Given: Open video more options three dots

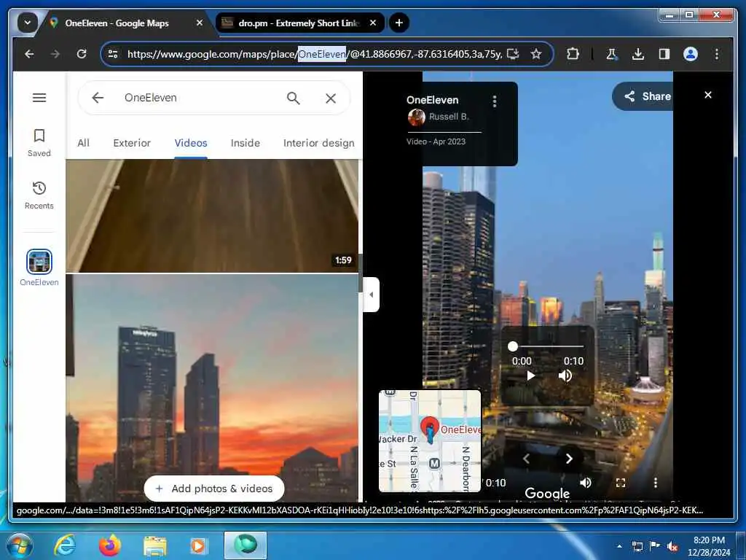Looking at the screenshot, I should (656, 483).
